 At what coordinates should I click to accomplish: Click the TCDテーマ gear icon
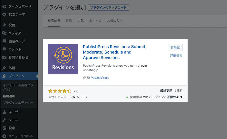pyautogui.click(x=4, y=14)
